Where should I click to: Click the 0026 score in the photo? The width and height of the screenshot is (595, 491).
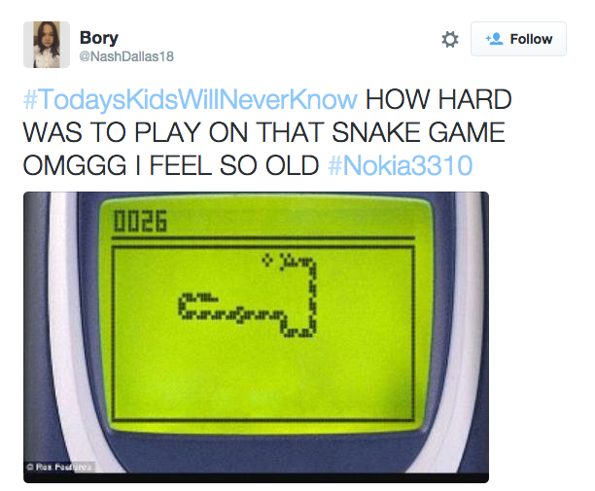140,221
